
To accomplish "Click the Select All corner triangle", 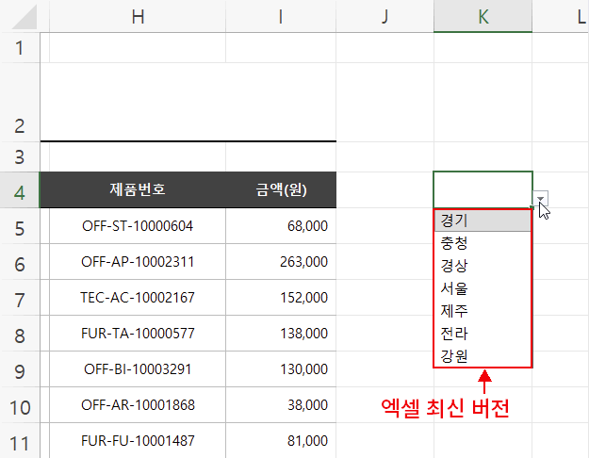I will 25,17.
